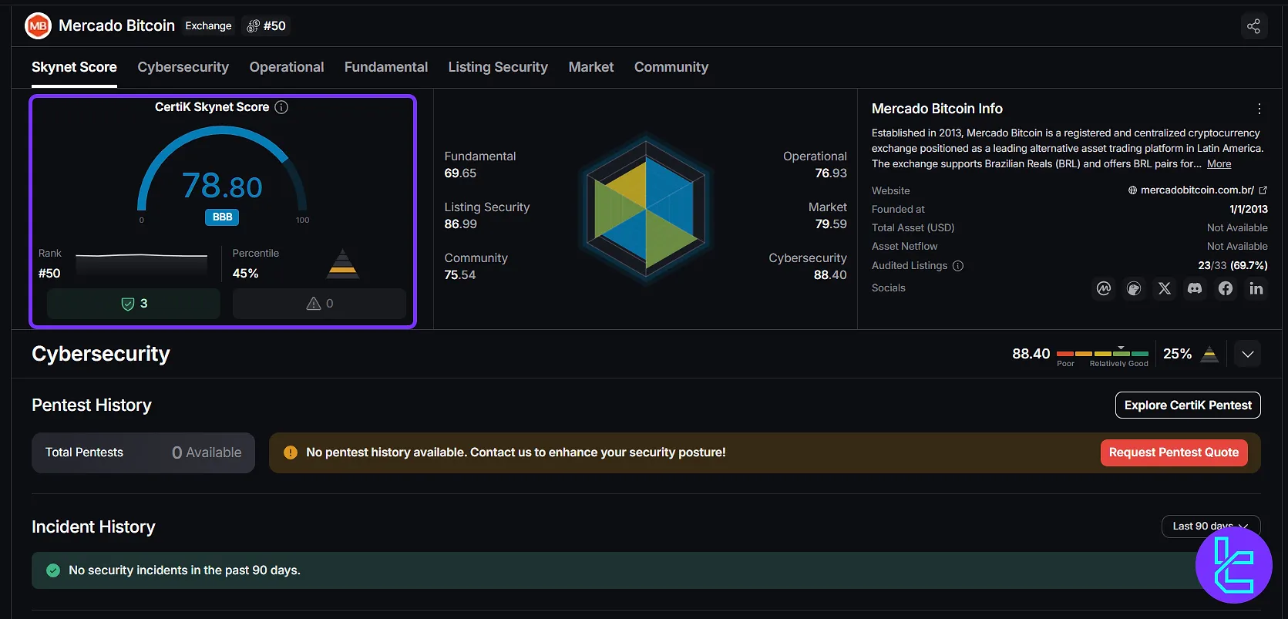Click the Request Pentest Quote button
The height and width of the screenshot is (619, 1288).
(1173, 452)
